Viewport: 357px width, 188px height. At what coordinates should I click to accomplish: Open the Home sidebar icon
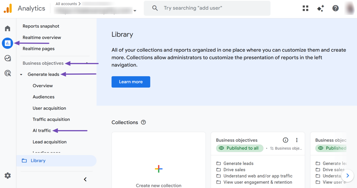pos(7,28)
